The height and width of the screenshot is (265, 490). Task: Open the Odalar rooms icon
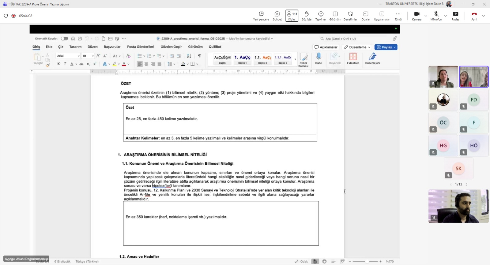coord(366,16)
